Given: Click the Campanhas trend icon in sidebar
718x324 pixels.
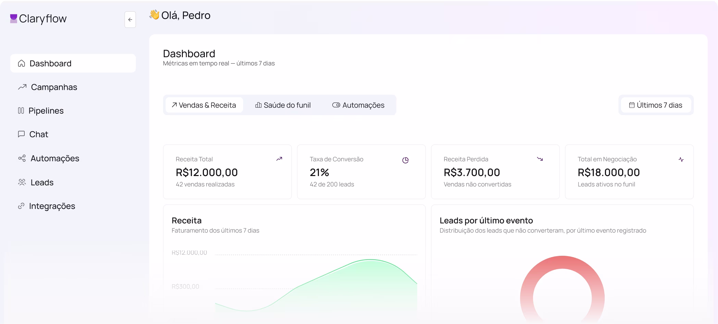Looking at the screenshot, I should (x=22, y=87).
